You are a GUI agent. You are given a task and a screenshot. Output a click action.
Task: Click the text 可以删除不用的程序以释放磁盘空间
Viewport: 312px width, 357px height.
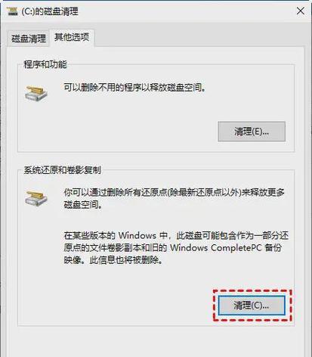coord(134,88)
